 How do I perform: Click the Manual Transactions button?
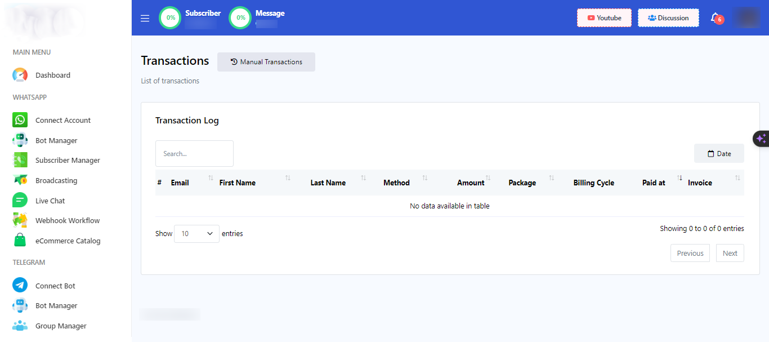click(266, 62)
